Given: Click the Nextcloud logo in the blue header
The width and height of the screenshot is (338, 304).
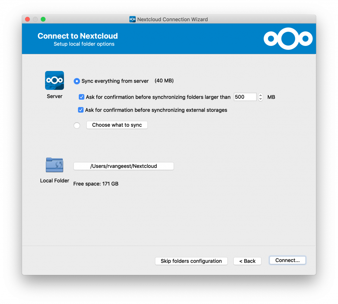Looking at the screenshot, I should point(288,39).
